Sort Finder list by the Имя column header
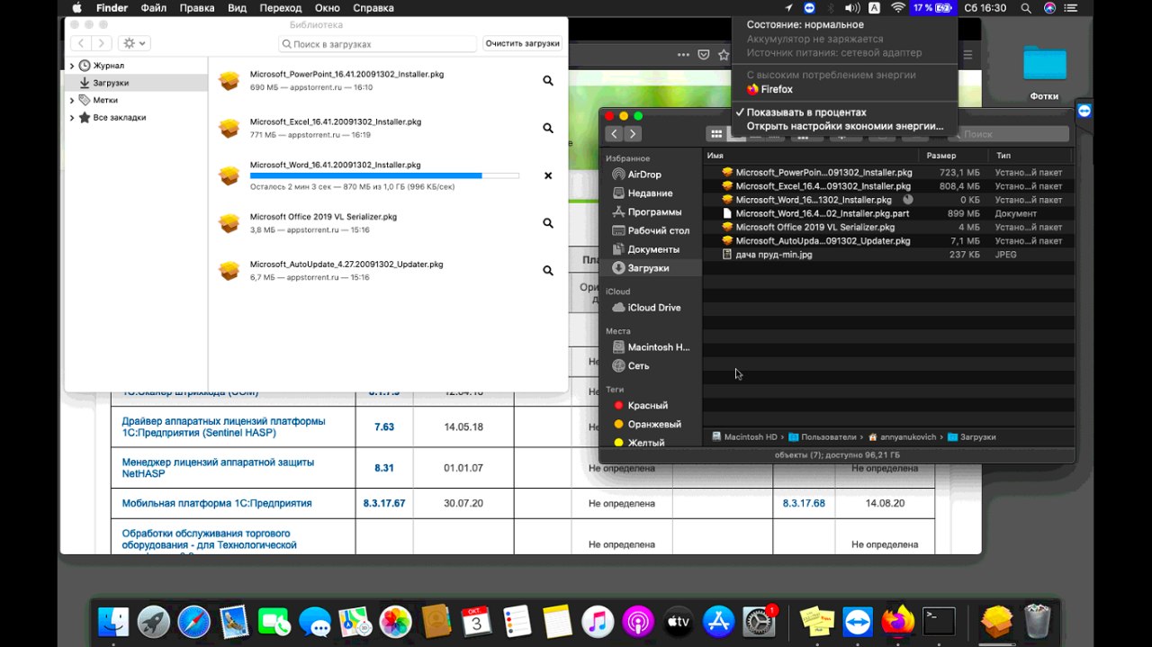Screen dimensions: 1152x647 tap(715, 156)
